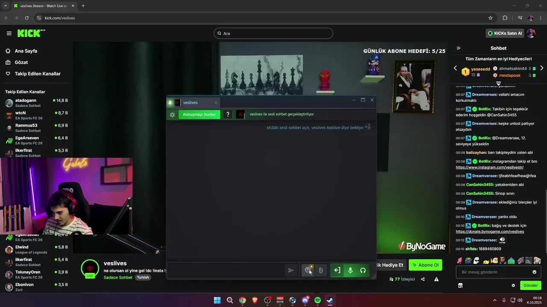Close the veslives chat tab in Steam
Image resolution: width=547 pixels, height=307 pixels.
(216, 102)
